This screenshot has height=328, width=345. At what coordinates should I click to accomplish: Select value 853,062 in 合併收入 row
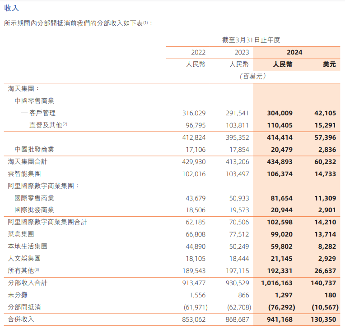[x=194, y=319]
